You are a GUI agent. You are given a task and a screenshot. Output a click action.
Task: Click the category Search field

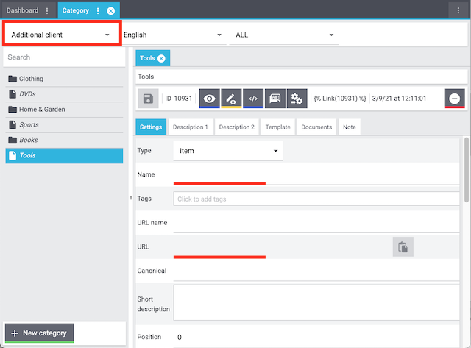click(x=64, y=57)
